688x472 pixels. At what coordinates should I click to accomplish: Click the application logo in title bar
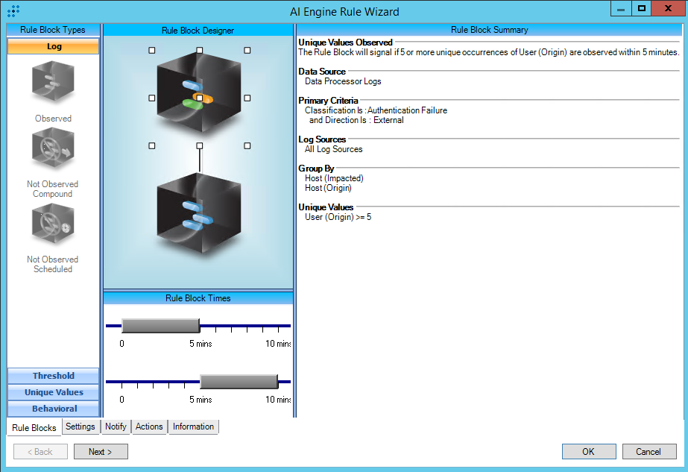click(13, 11)
